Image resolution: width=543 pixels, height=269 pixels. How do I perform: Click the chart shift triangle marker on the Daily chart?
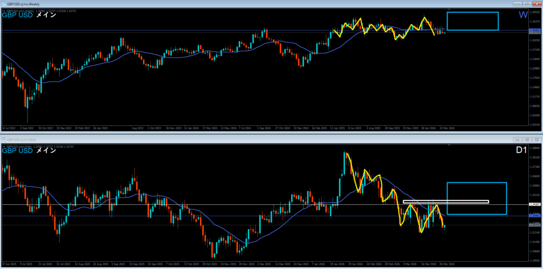coord(450,145)
